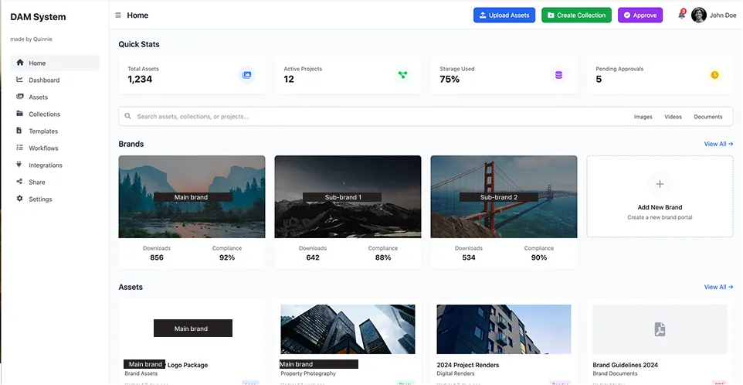
Task: Click the Pending Approvals clock icon
Action: [714, 75]
